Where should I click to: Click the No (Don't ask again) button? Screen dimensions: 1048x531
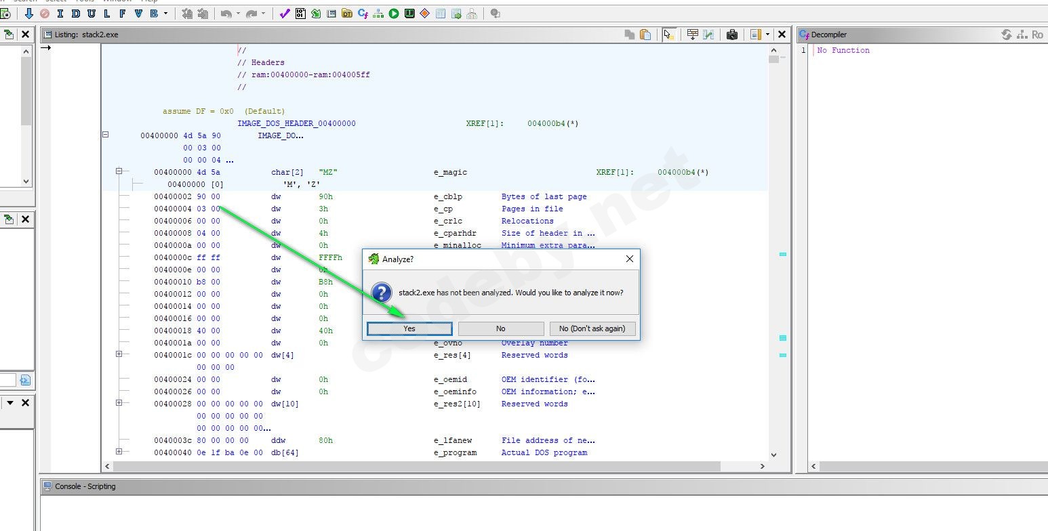pos(592,328)
